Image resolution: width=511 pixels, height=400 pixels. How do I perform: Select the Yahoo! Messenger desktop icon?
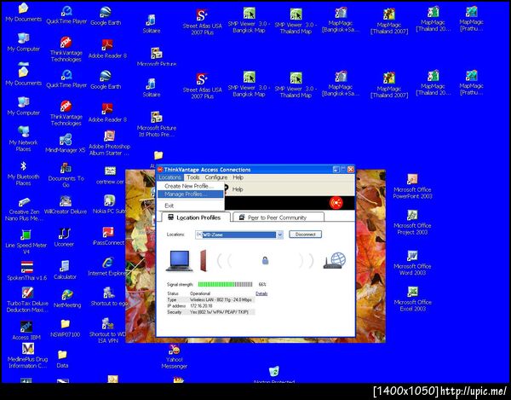pos(175,357)
